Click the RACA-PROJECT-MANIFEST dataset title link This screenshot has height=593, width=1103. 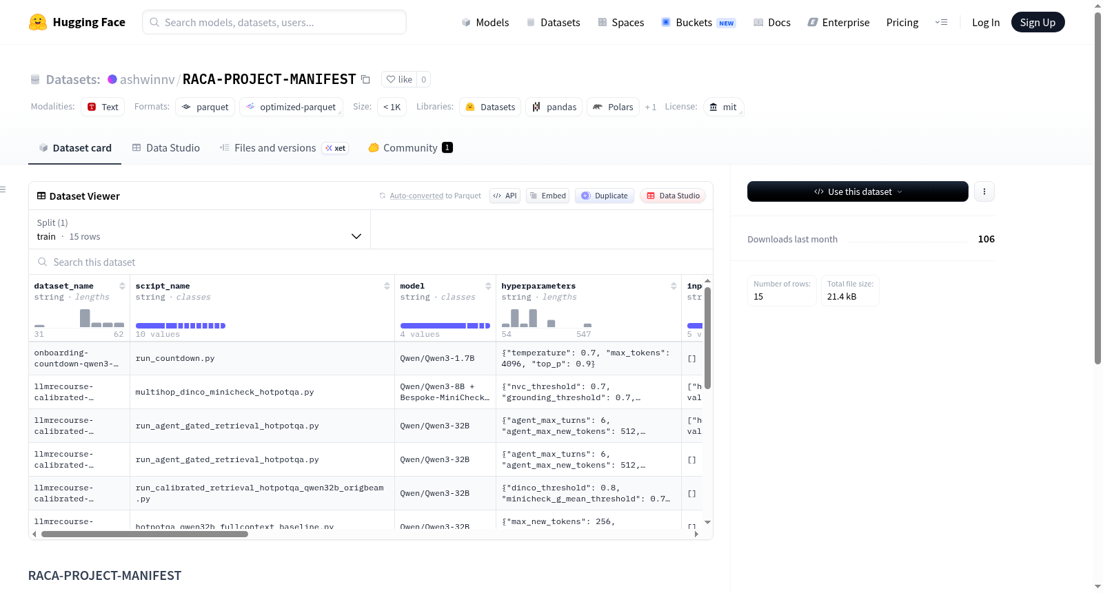click(269, 79)
